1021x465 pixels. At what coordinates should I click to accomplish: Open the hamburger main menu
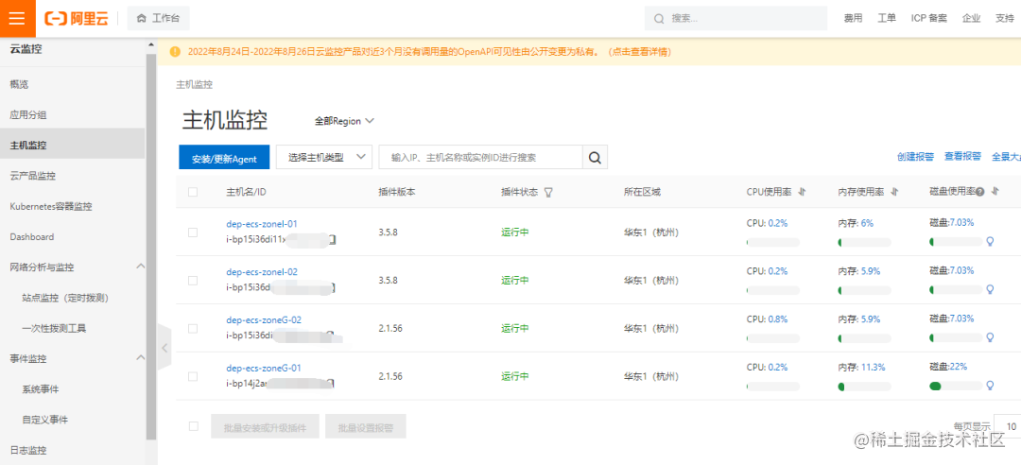point(16,18)
